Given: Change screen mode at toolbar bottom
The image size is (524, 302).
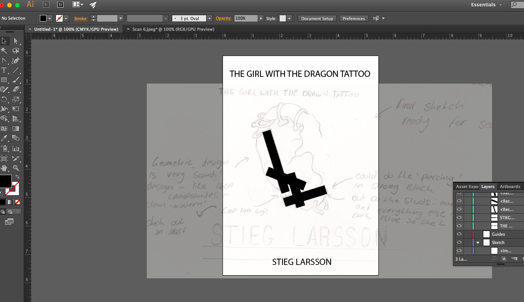Looking at the screenshot, I should pos(9,222).
